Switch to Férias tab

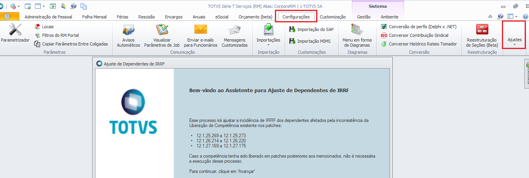pos(123,17)
